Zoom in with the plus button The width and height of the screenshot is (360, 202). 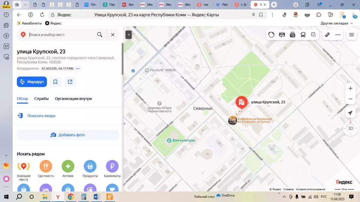(x=350, y=88)
